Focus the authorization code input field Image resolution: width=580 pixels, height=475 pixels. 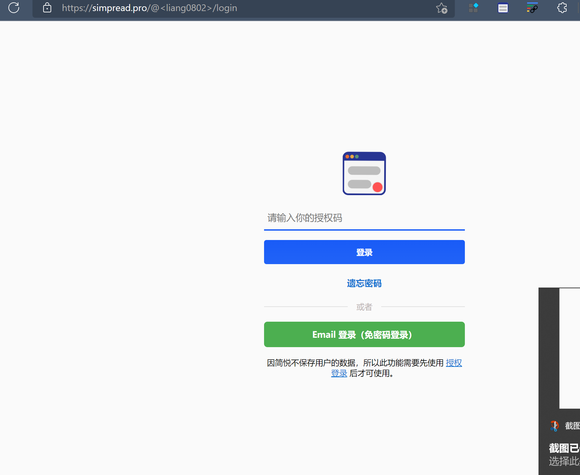pos(364,218)
